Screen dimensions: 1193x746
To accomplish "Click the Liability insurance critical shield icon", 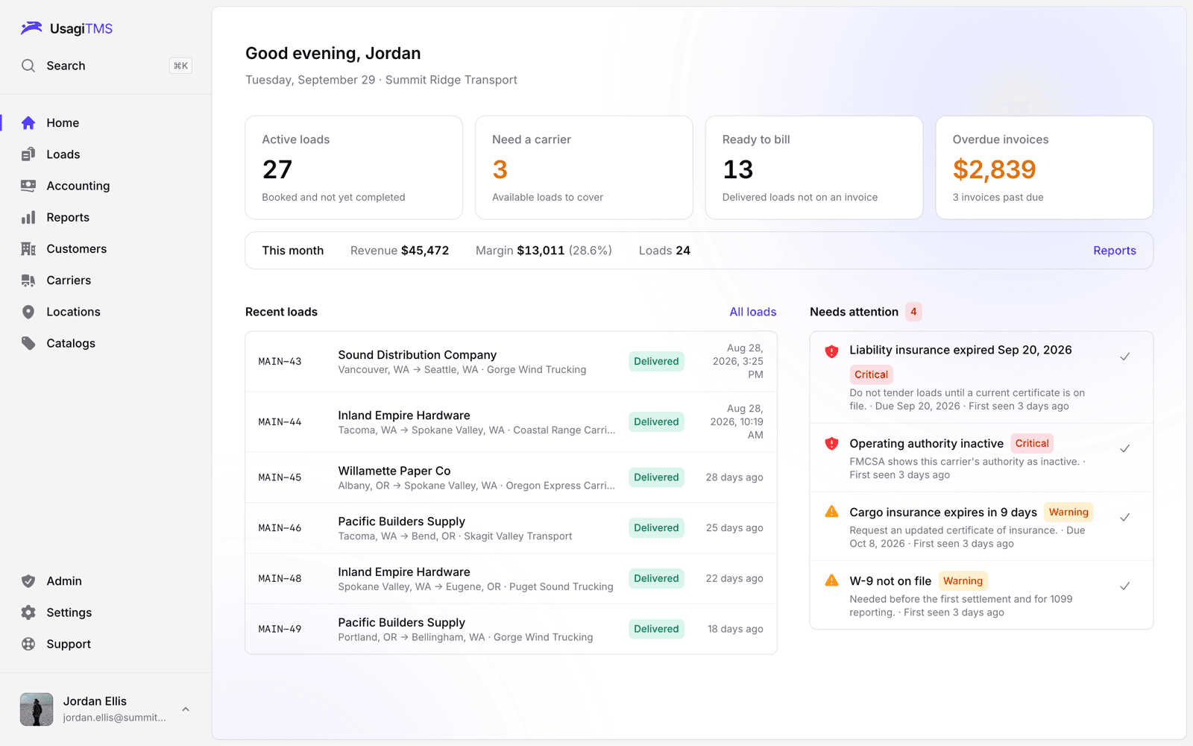I will (x=831, y=351).
